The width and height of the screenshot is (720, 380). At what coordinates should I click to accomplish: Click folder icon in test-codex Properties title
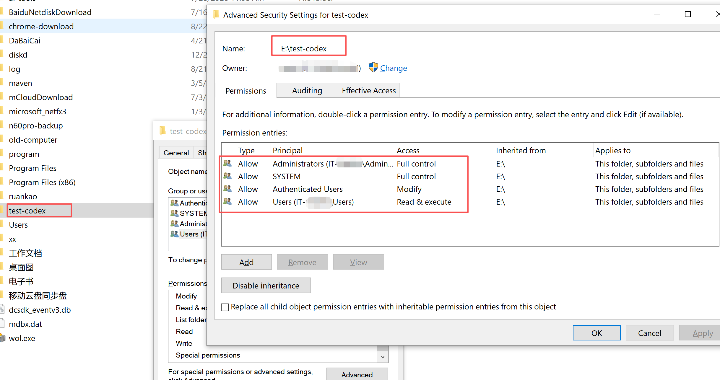point(162,131)
